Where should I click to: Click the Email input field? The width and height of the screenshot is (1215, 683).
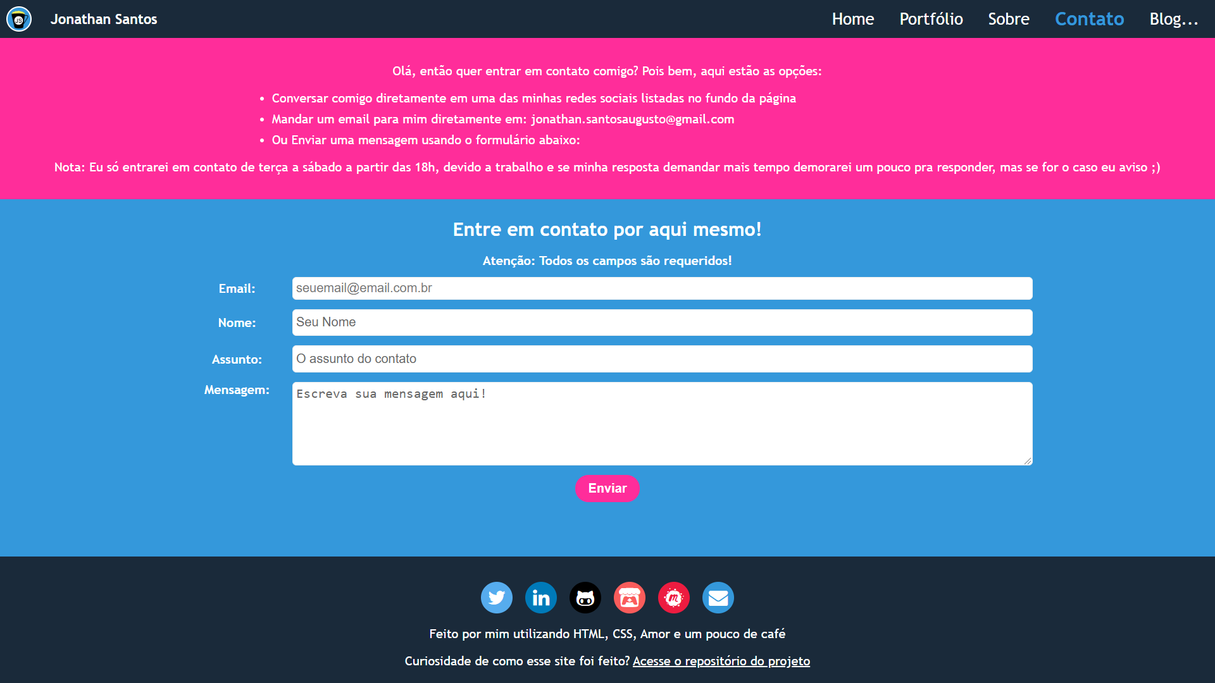(x=662, y=288)
